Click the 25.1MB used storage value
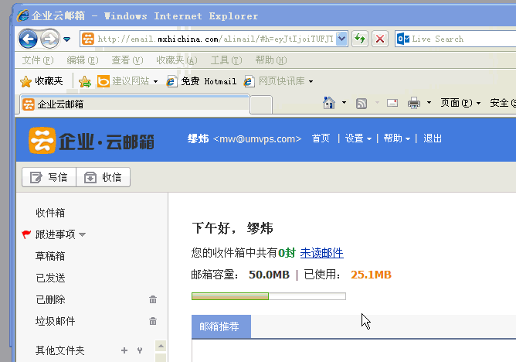 (371, 275)
